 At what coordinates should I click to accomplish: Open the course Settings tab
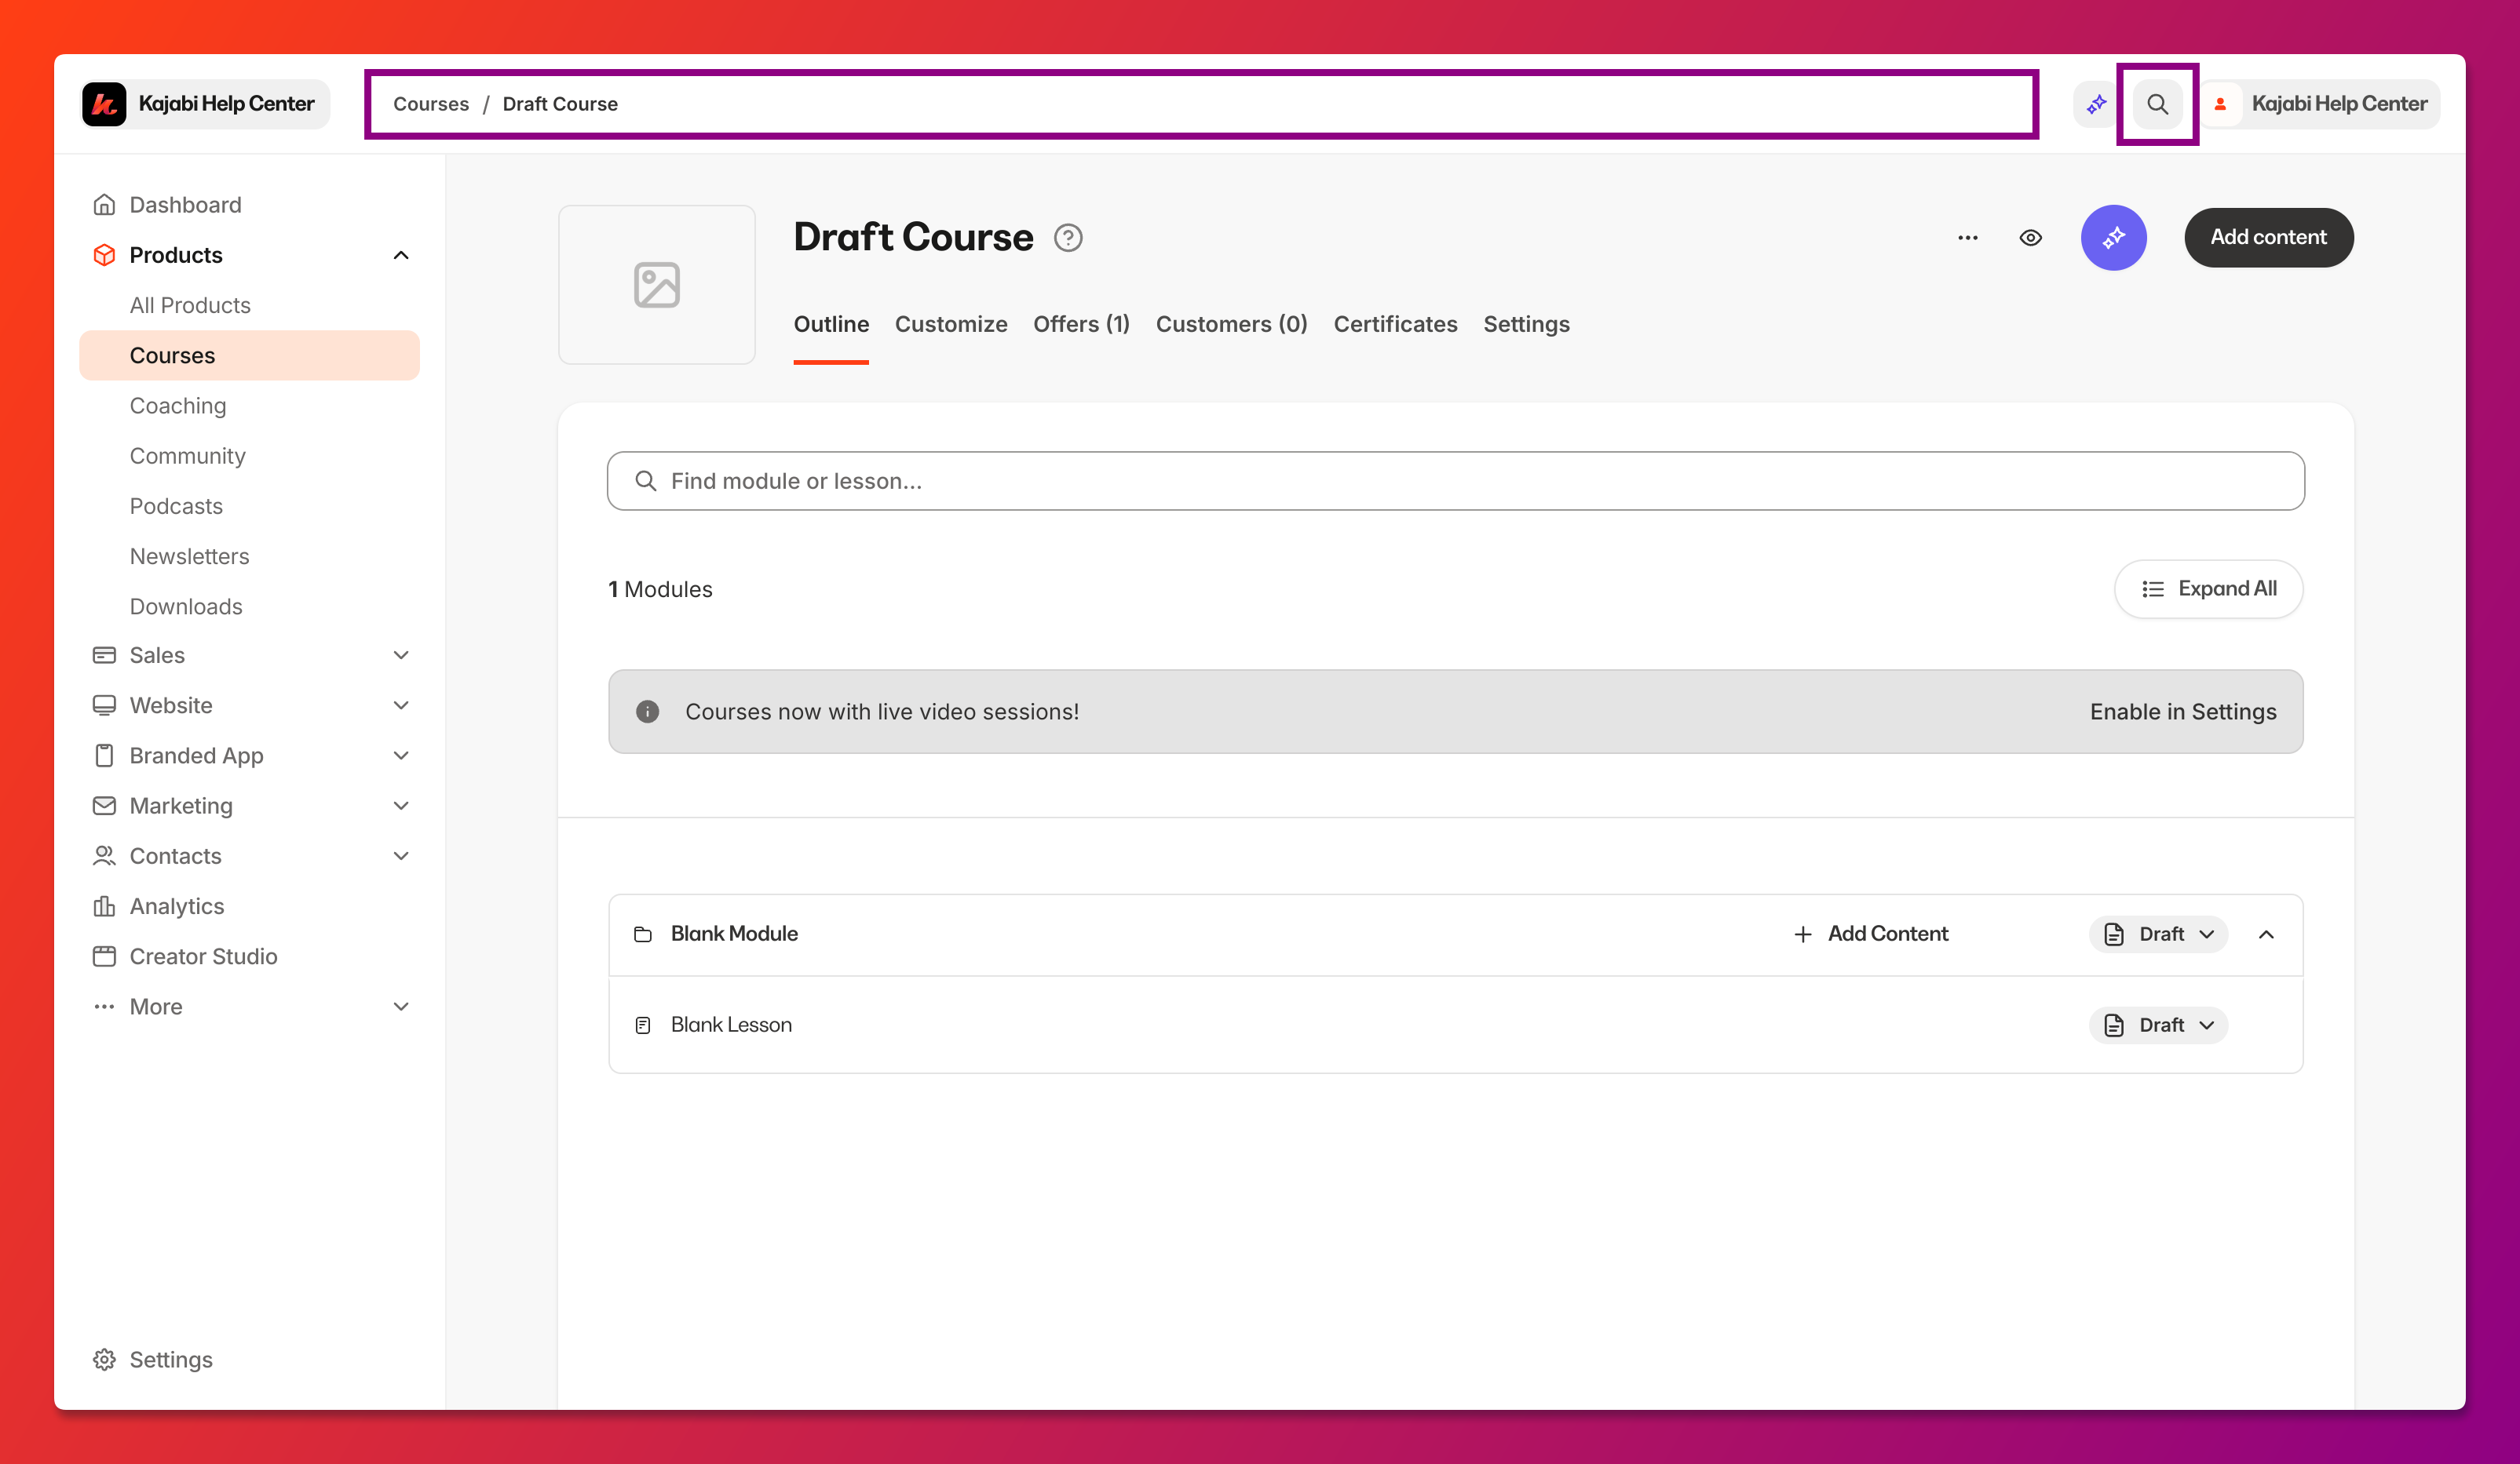(1526, 324)
